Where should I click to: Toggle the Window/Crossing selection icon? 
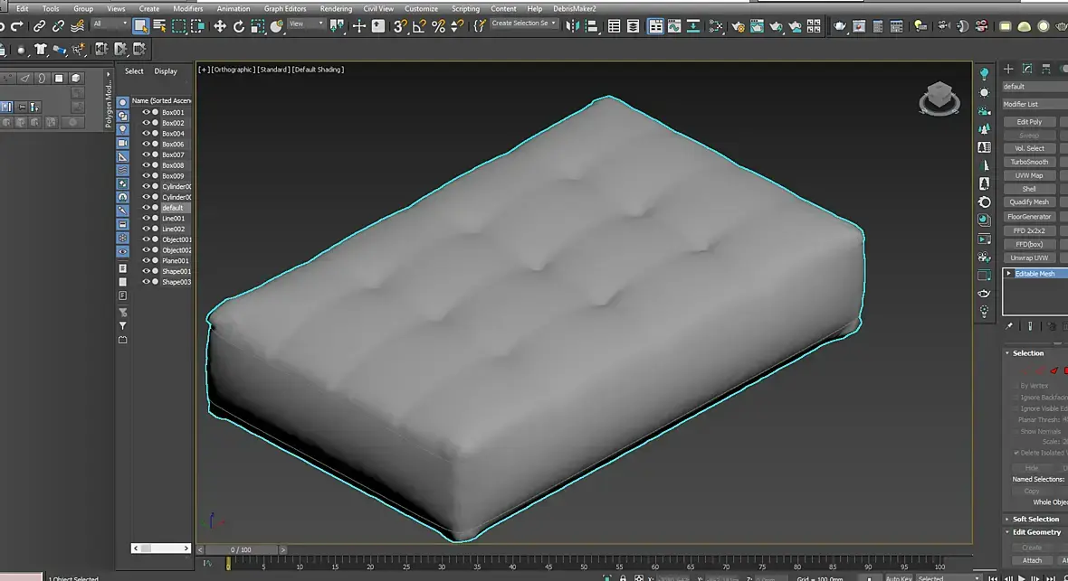pyautogui.click(x=197, y=26)
